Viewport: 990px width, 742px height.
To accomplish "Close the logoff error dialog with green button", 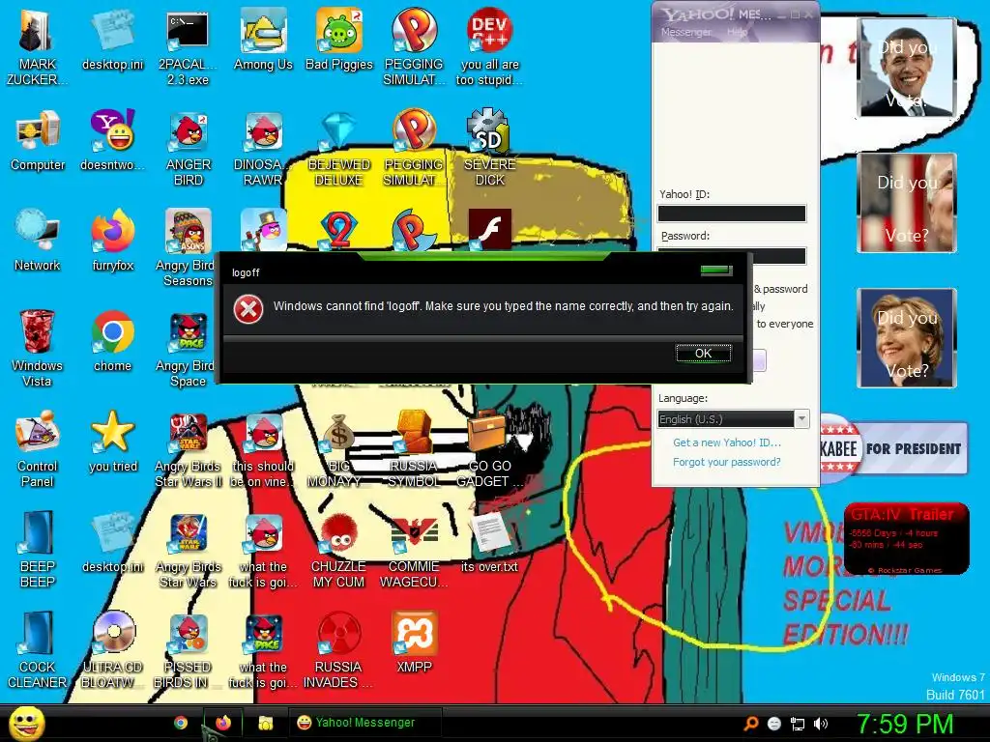I will click(716, 271).
